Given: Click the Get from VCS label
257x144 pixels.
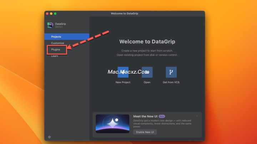Looking at the screenshot, I should 171,82.
